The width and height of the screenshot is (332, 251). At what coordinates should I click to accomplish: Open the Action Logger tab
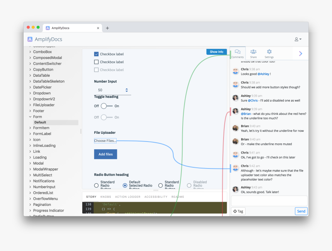[128, 197]
